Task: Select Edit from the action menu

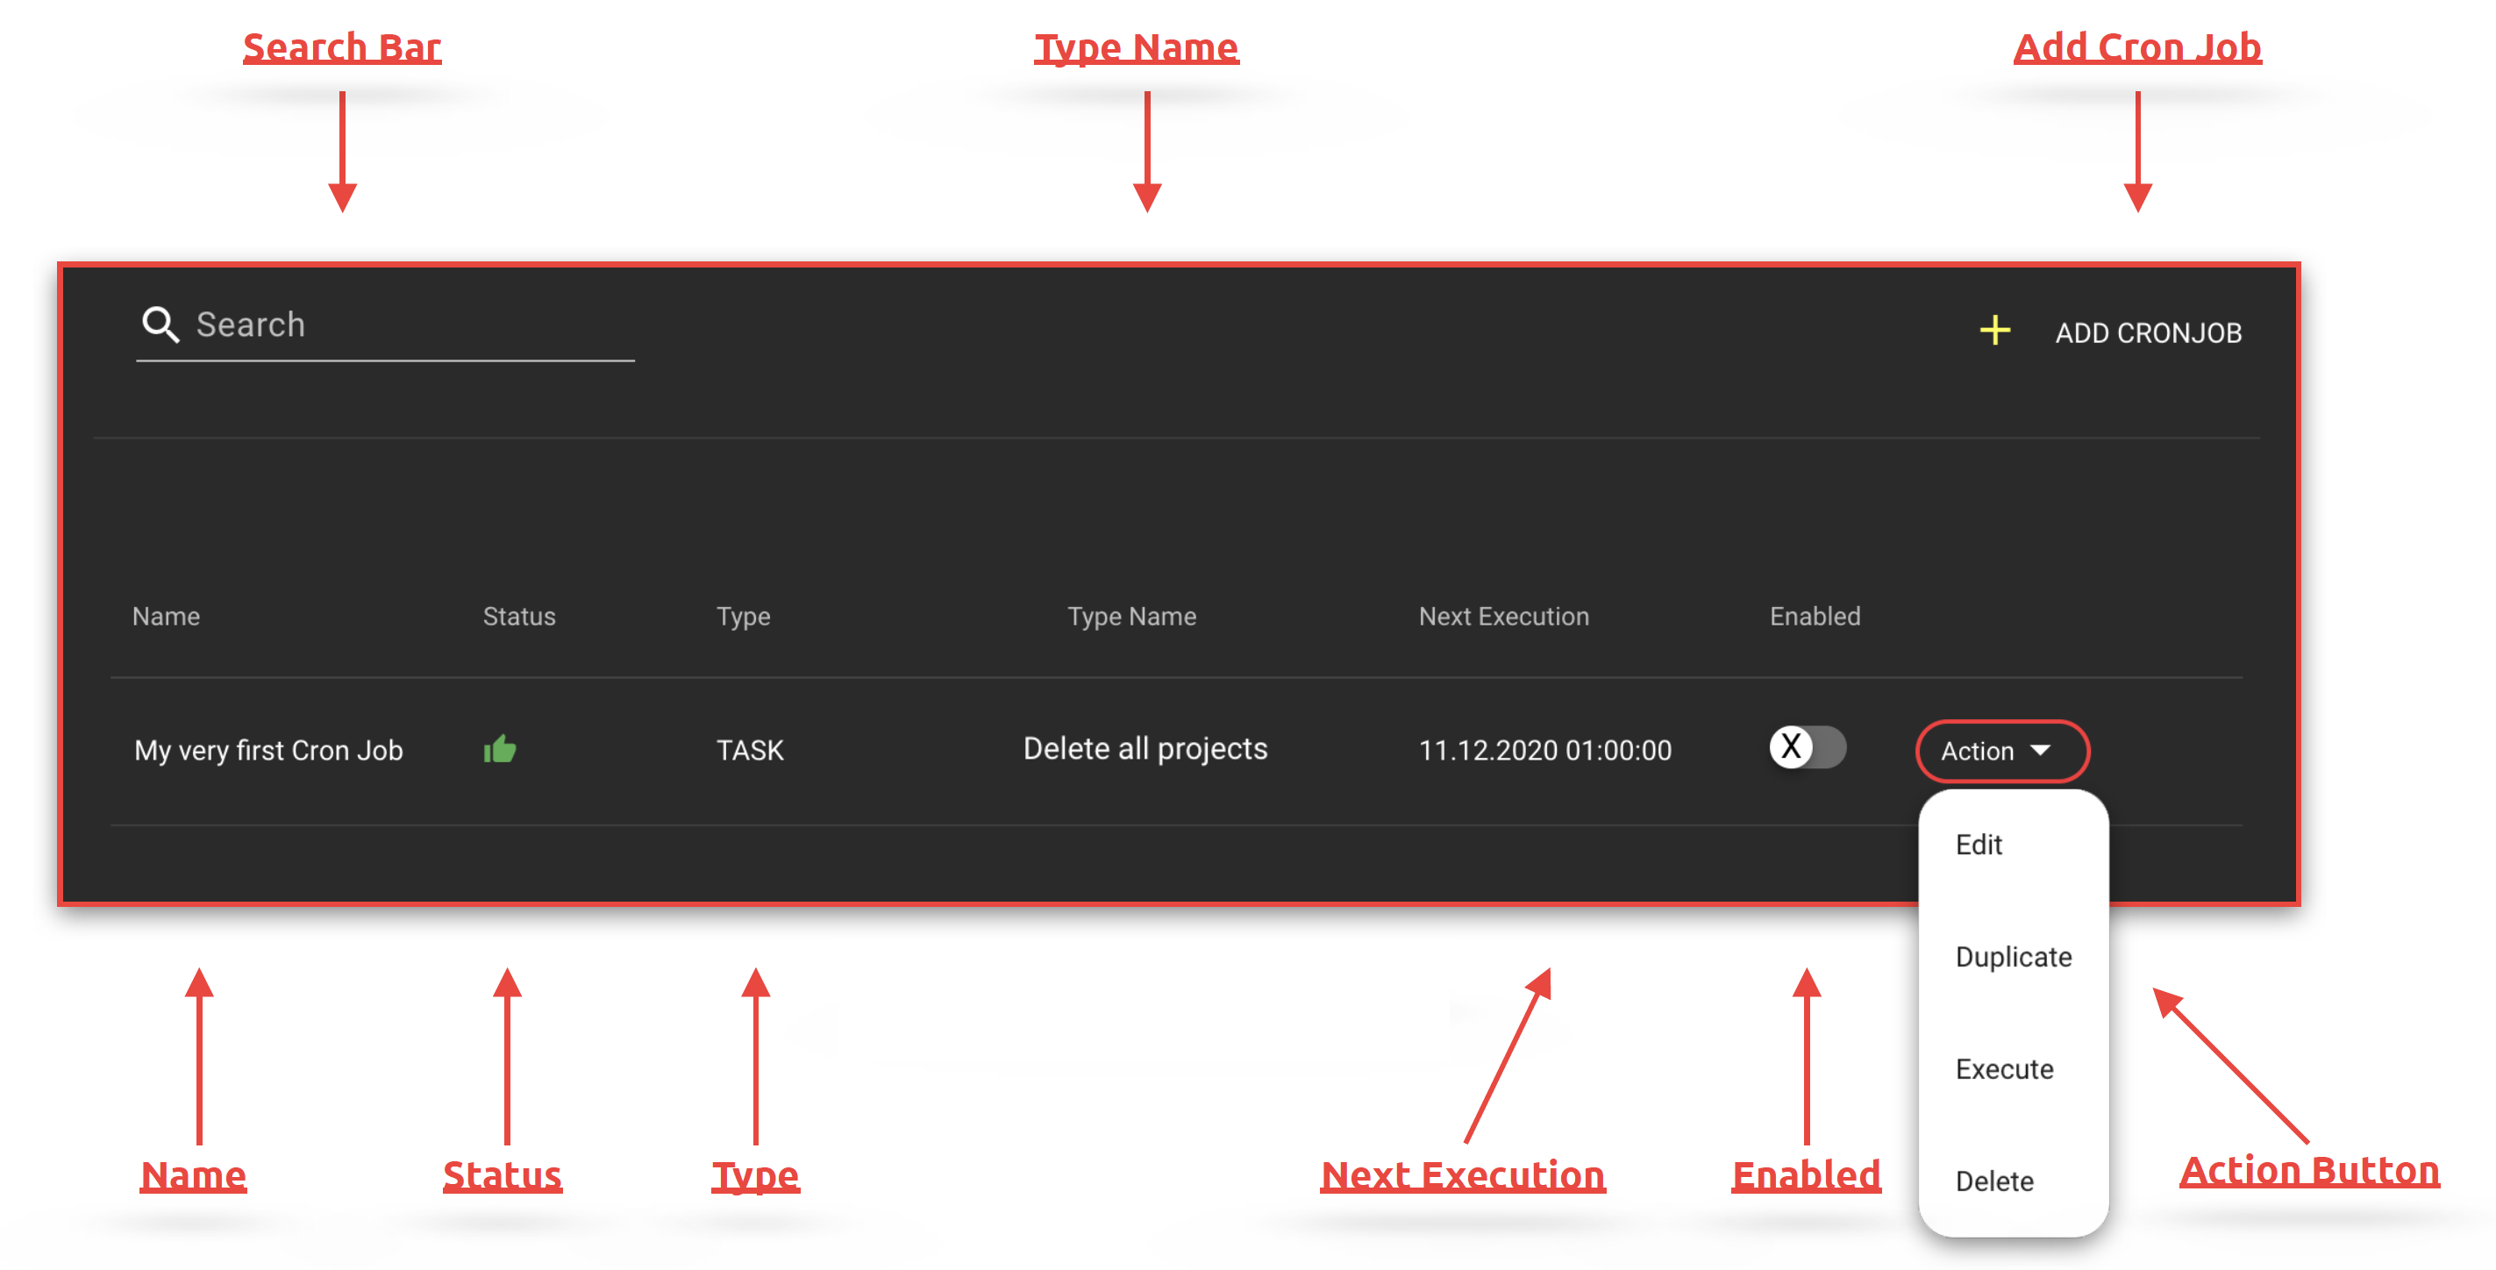Action: (1978, 845)
